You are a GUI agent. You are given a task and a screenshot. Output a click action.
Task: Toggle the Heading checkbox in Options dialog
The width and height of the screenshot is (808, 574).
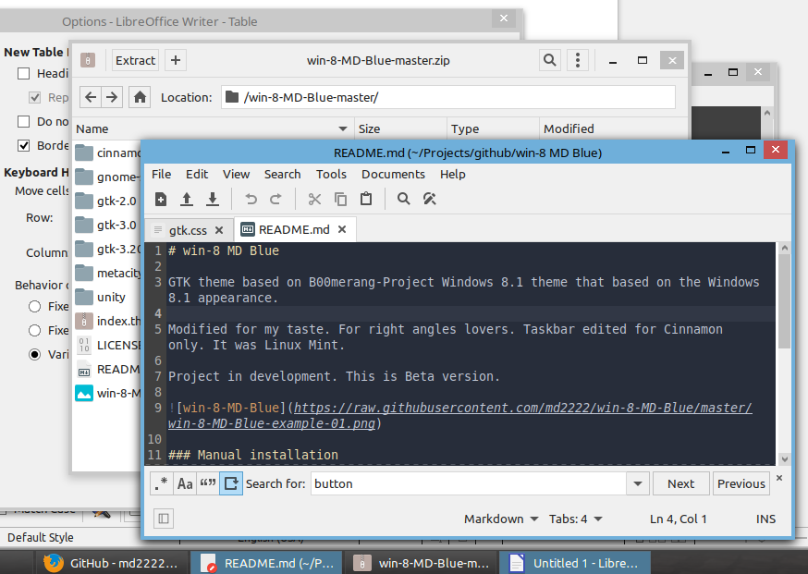coord(24,74)
